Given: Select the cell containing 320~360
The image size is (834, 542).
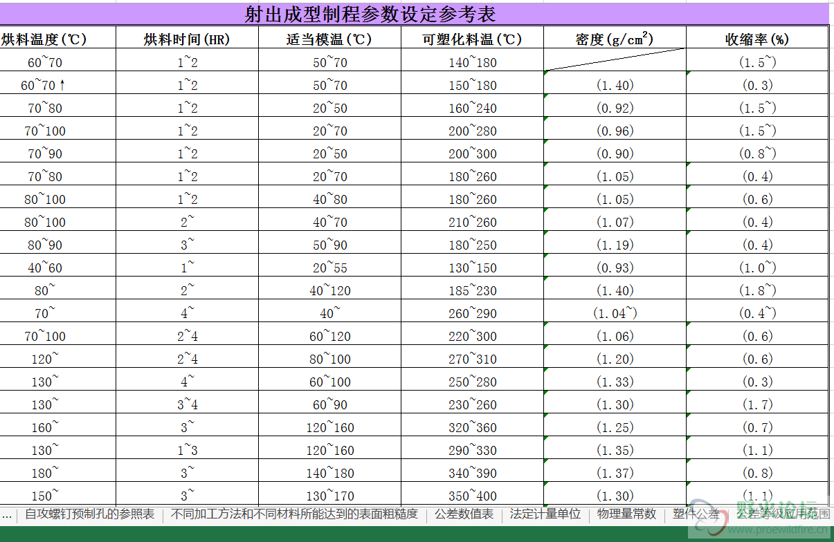Looking at the screenshot, I should point(473,425).
